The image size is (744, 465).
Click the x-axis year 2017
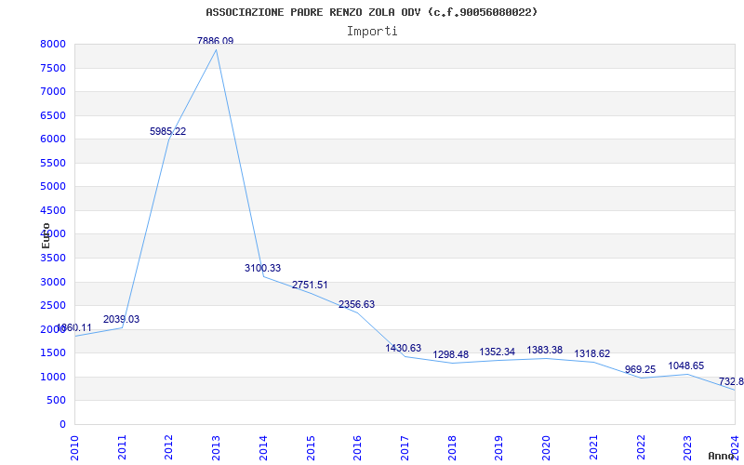click(x=405, y=448)
